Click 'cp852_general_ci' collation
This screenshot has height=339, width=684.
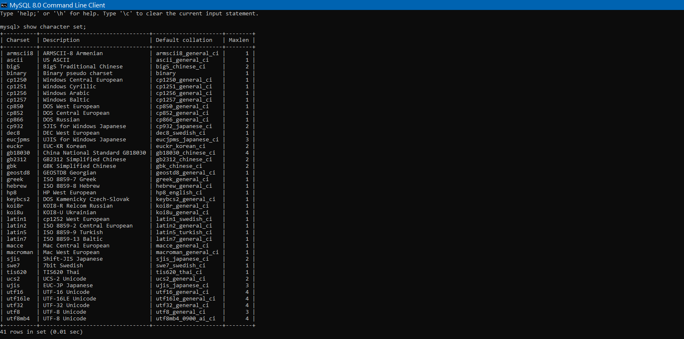[x=183, y=113]
